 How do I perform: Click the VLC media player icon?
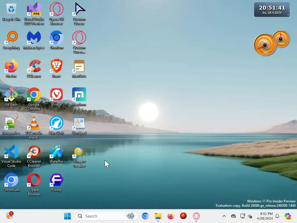pyautogui.click(x=34, y=128)
